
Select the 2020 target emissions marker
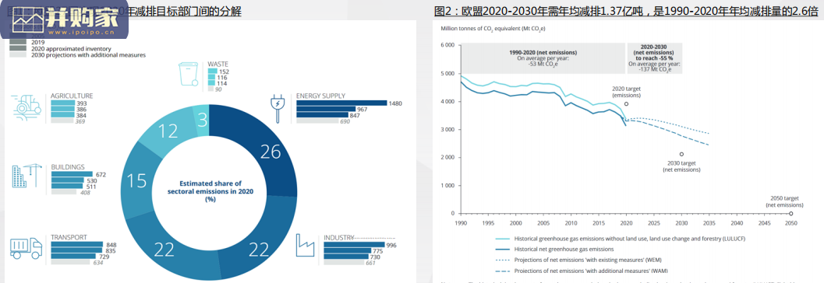pos(627,103)
